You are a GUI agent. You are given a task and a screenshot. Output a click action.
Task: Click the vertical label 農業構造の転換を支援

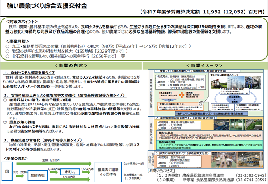151,93
